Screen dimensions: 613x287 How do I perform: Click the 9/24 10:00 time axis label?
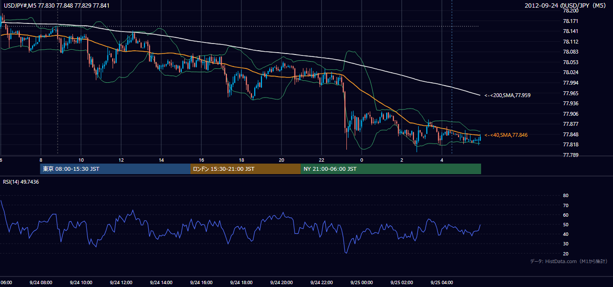click(x=81, y=283)
